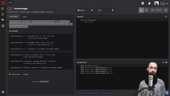
Task: Click the 'For example:' text
Action: point(14,31)
